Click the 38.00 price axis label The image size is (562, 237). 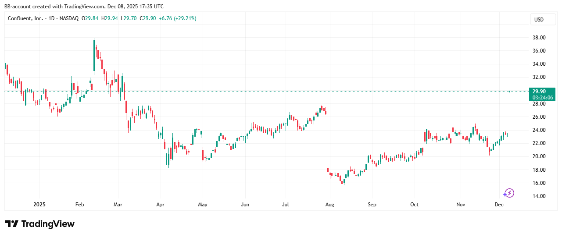[538, 38]
